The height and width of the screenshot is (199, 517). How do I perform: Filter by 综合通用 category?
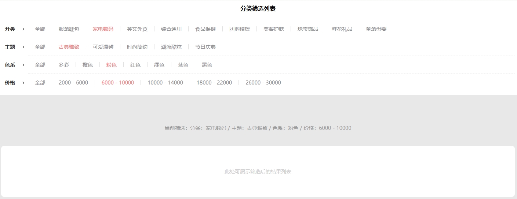171,29
